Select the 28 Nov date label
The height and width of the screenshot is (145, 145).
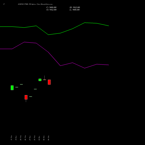pyautogui.click(x=35, y=138)
